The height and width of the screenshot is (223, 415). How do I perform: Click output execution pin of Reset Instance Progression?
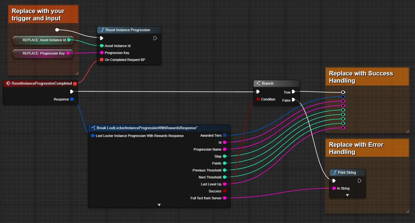(x=155, y=38)
